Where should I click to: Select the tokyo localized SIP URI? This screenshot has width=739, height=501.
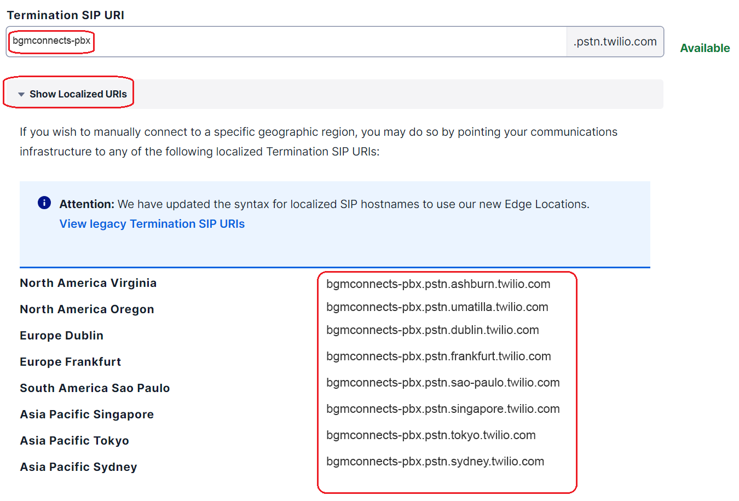point(431,435)
